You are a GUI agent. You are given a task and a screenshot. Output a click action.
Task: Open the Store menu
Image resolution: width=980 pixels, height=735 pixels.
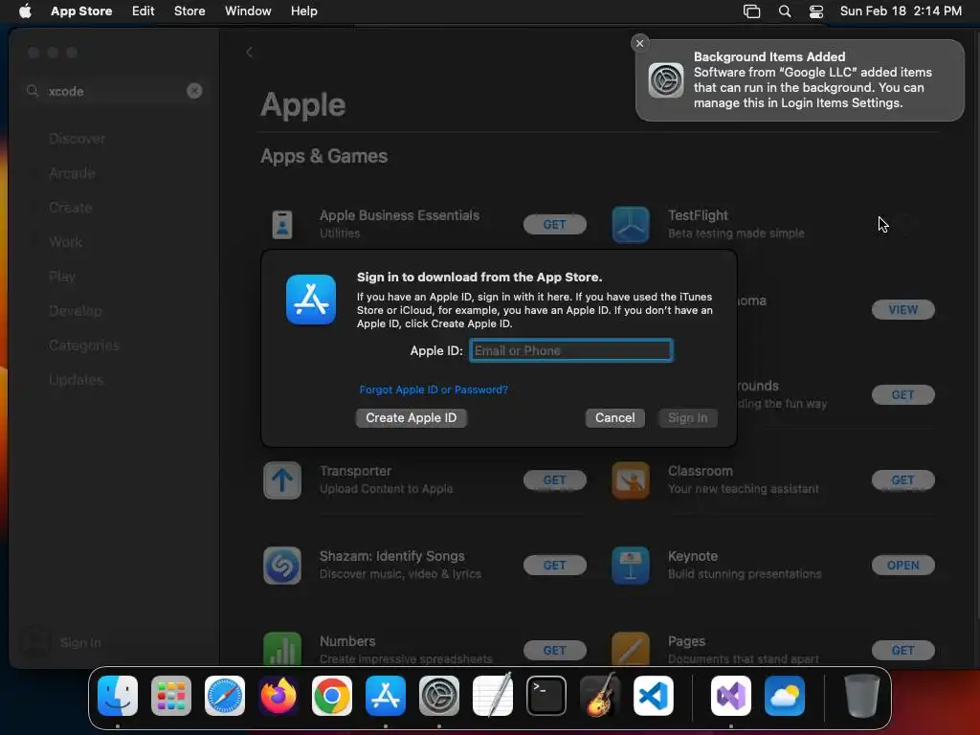[x=189, y=11]
